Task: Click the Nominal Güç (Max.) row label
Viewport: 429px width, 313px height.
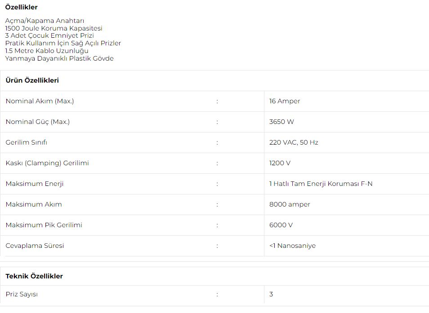Action: click(x=38, y=122)
